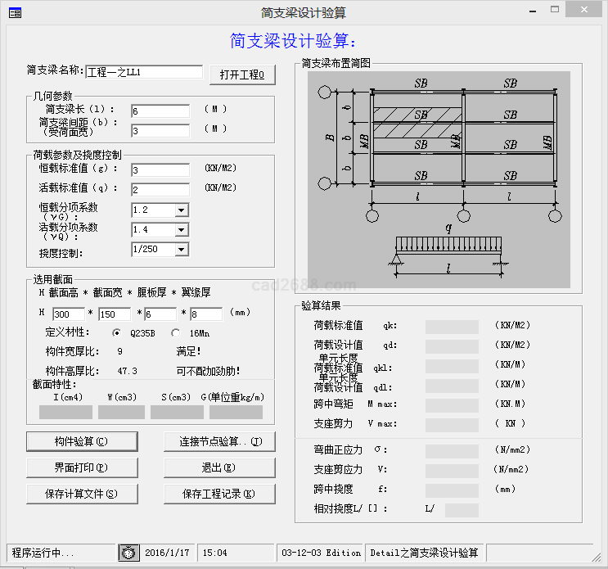
Task: Click beam span length input field
Action: pos(160,111)
